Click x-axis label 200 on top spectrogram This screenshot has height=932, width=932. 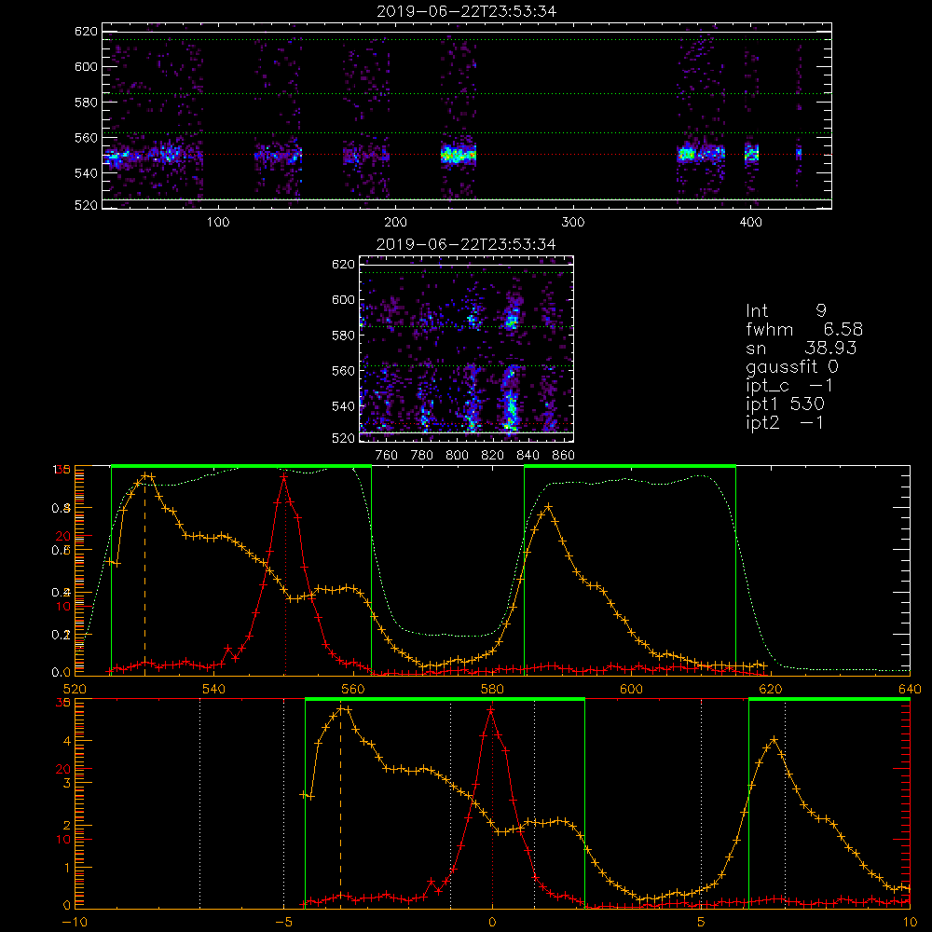coord(395,222)
